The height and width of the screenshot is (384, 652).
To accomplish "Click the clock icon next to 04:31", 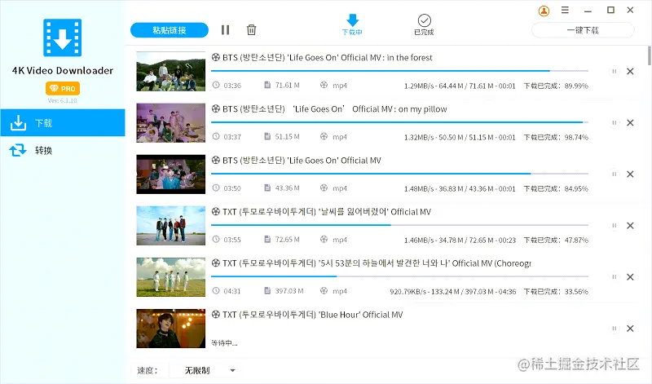I will [216, 290].
